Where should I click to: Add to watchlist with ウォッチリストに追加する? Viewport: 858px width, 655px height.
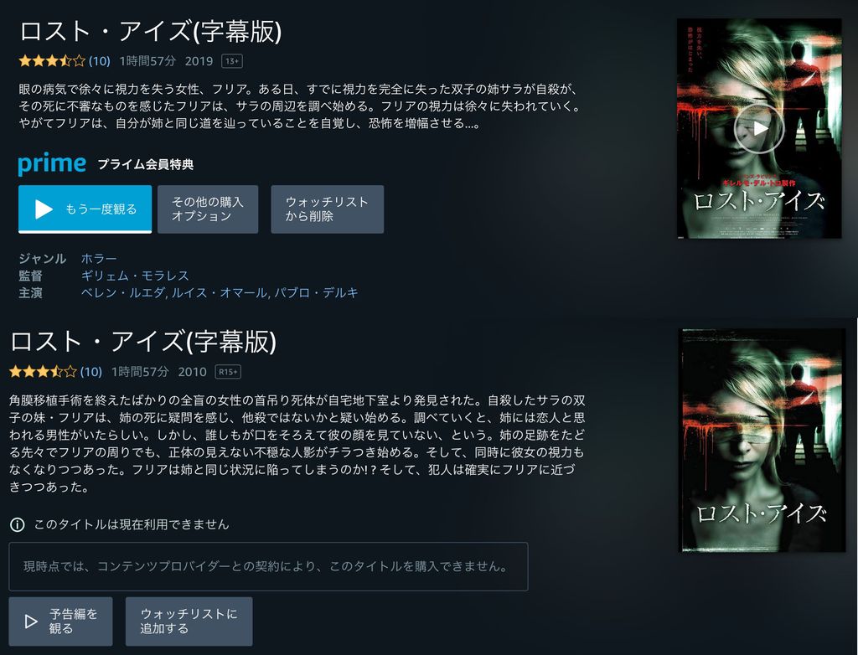coord(189,621)
